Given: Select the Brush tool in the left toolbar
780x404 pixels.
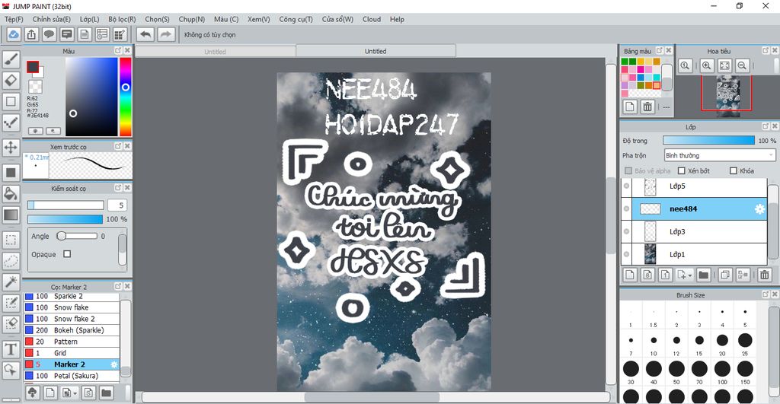Looking at the screenshot, I should coord(11,59).
